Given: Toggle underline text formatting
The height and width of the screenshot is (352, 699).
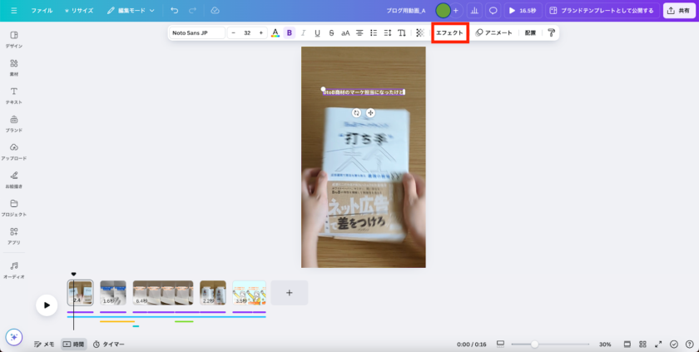Looking at the screenshot, I should click(317, 32).
